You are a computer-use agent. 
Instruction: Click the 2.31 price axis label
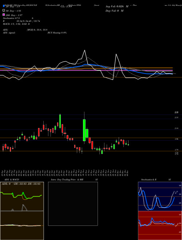pos(176,117)
